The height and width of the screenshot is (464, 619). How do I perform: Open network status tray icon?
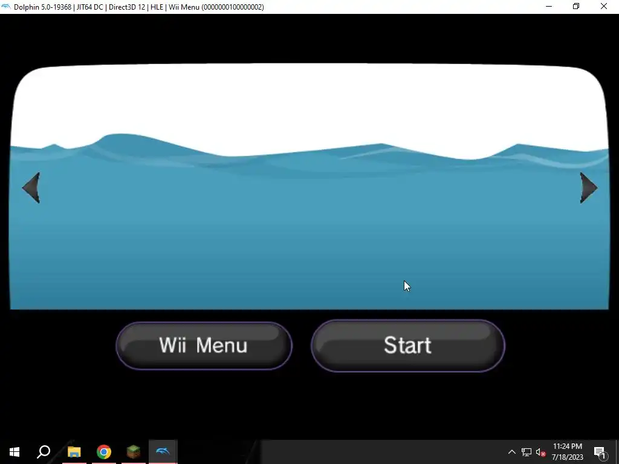527,452
